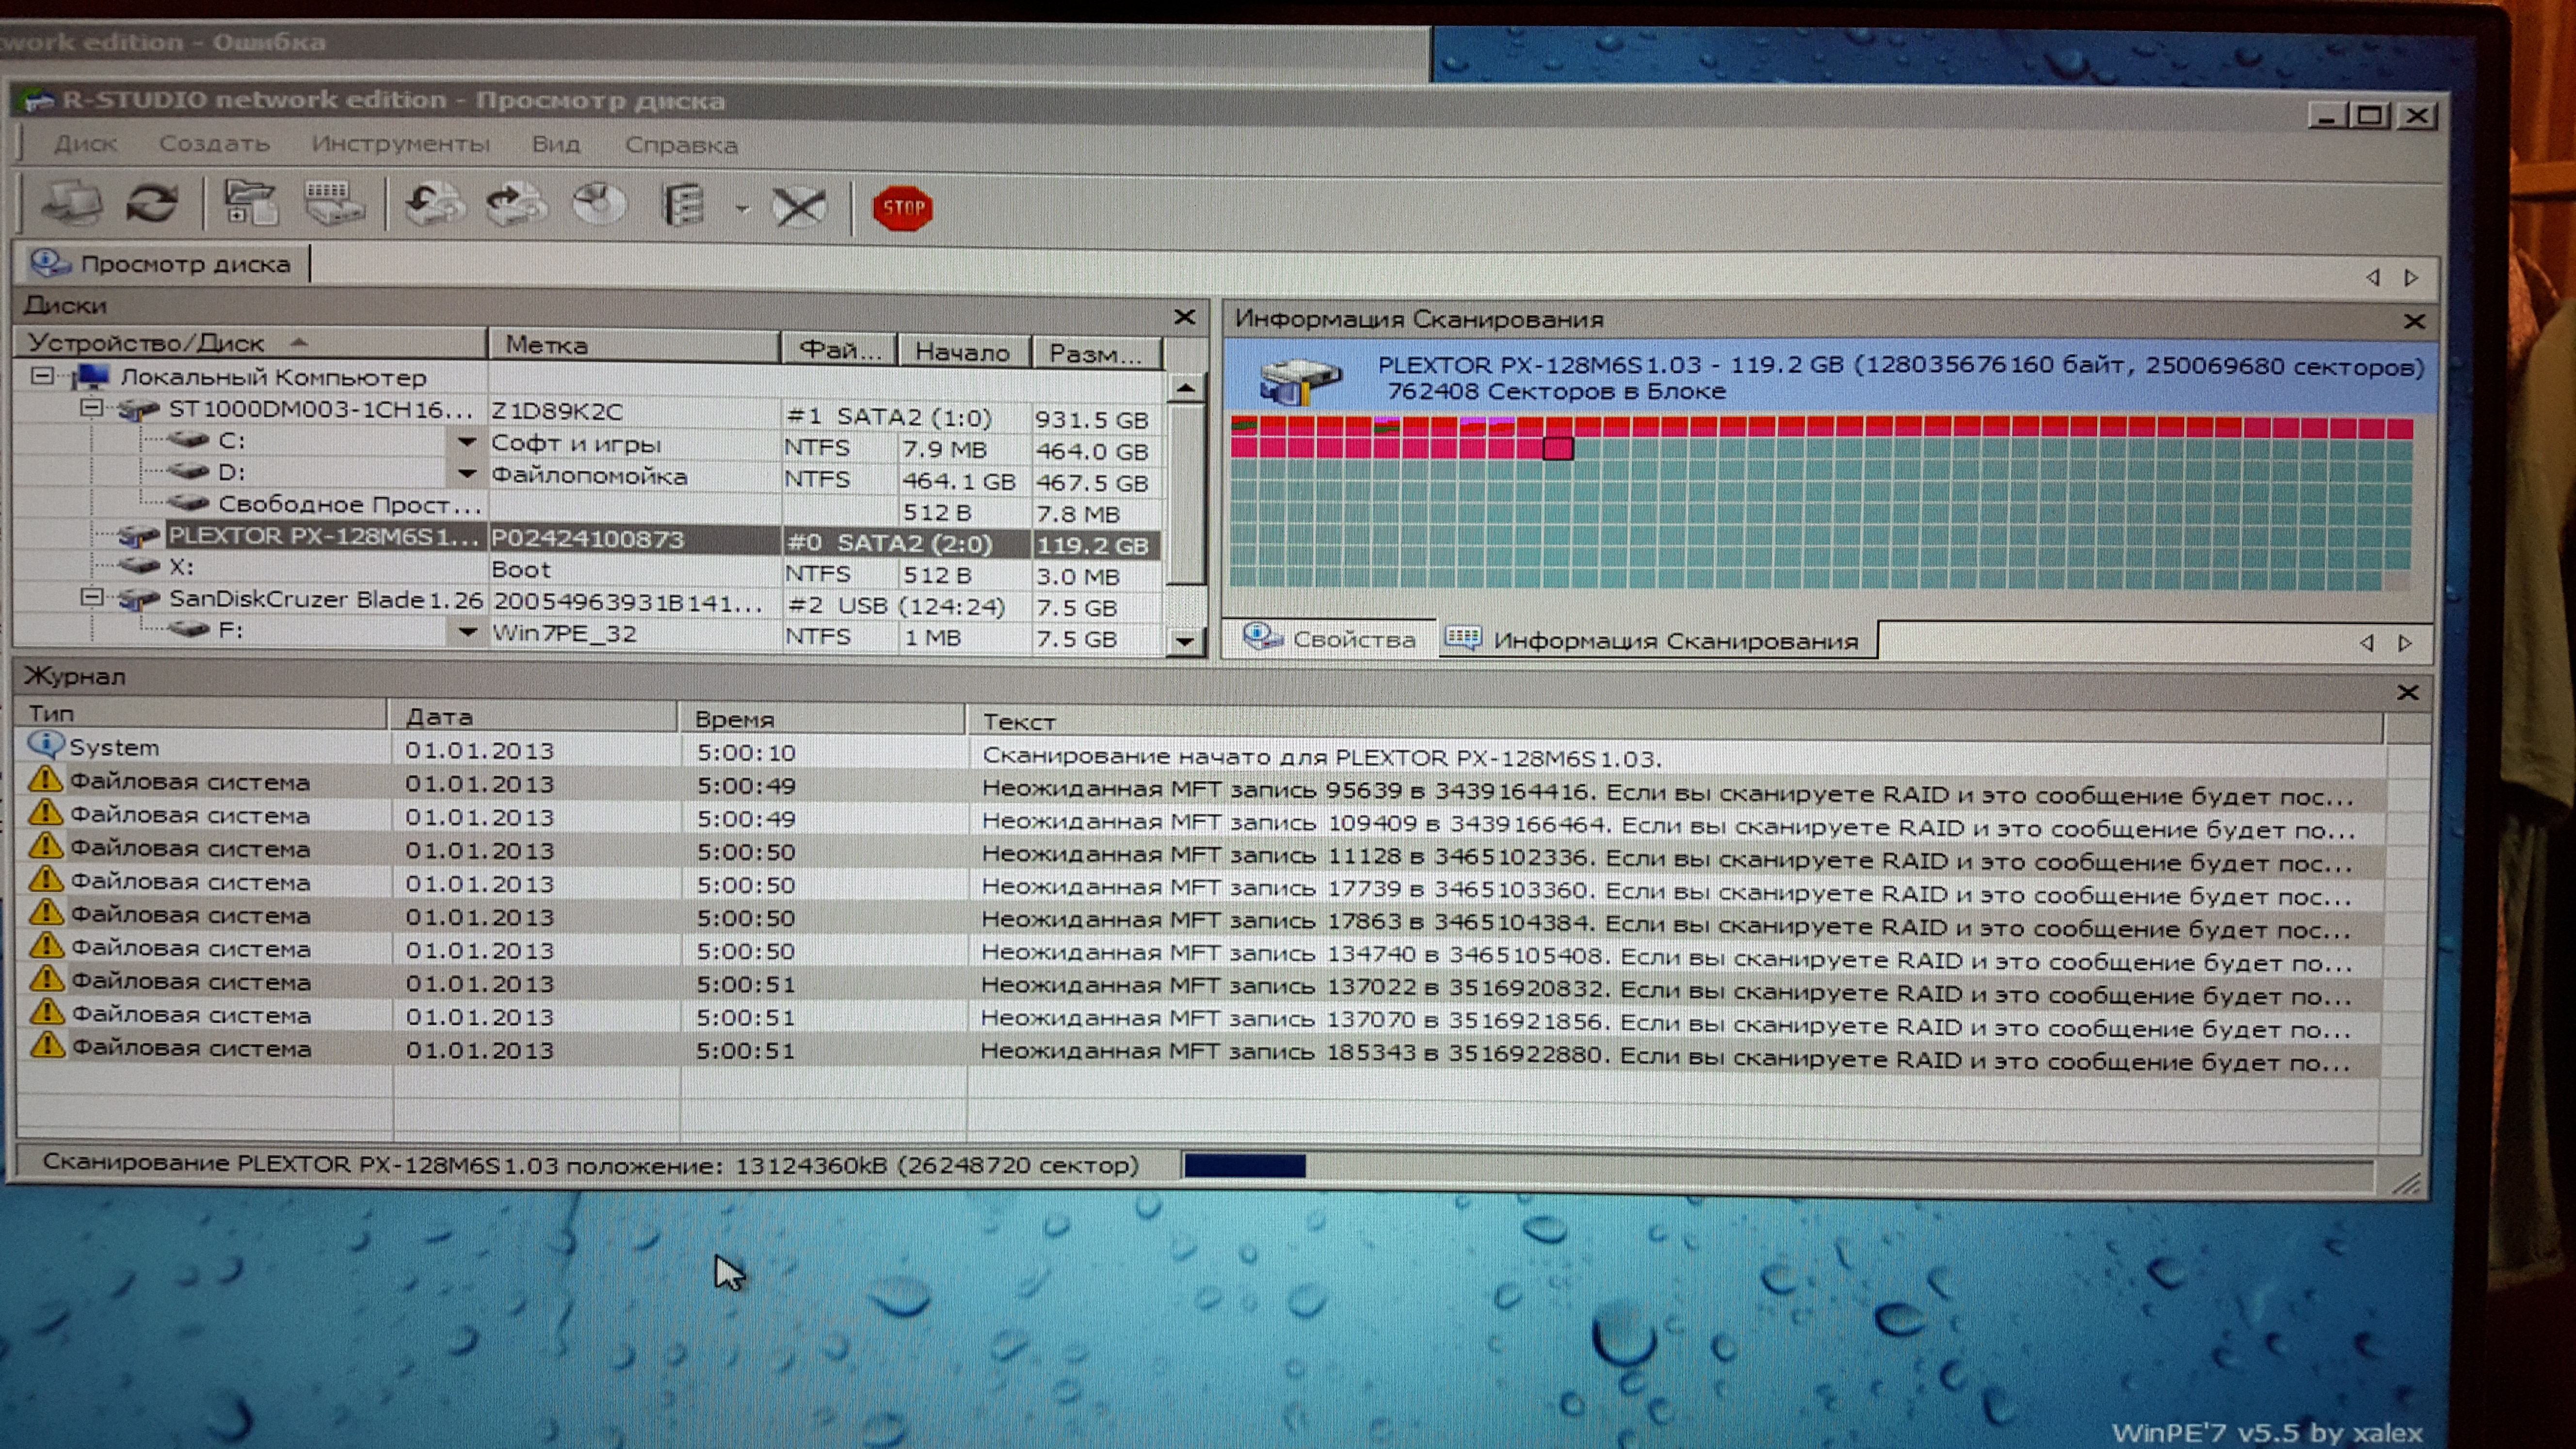Click the Create region pie-disk icon
Viewport: 2576px width, 1449px height.
pos(599,205)
